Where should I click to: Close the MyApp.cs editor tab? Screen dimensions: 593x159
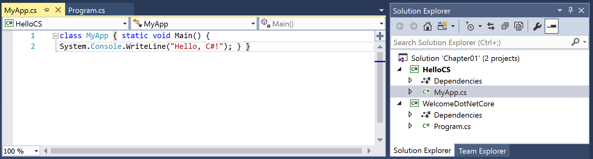point(58,10)
